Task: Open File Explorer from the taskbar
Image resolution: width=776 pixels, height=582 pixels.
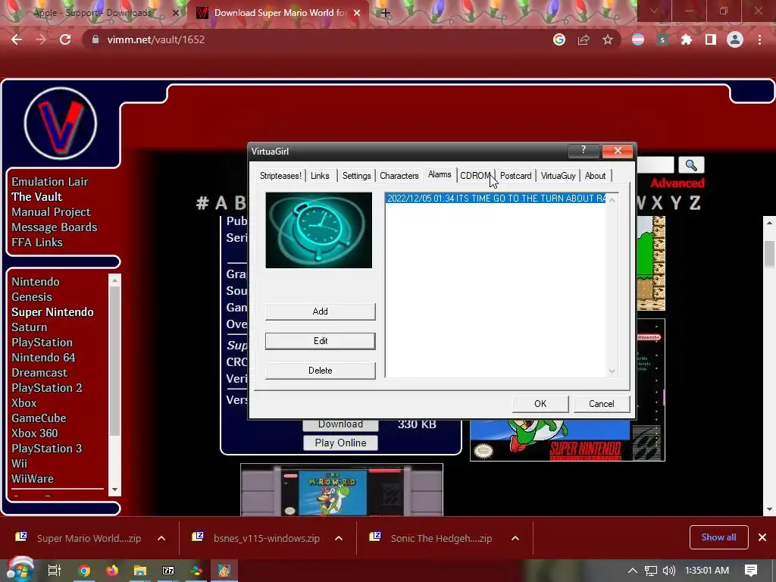Action: [x=140, y=571]
